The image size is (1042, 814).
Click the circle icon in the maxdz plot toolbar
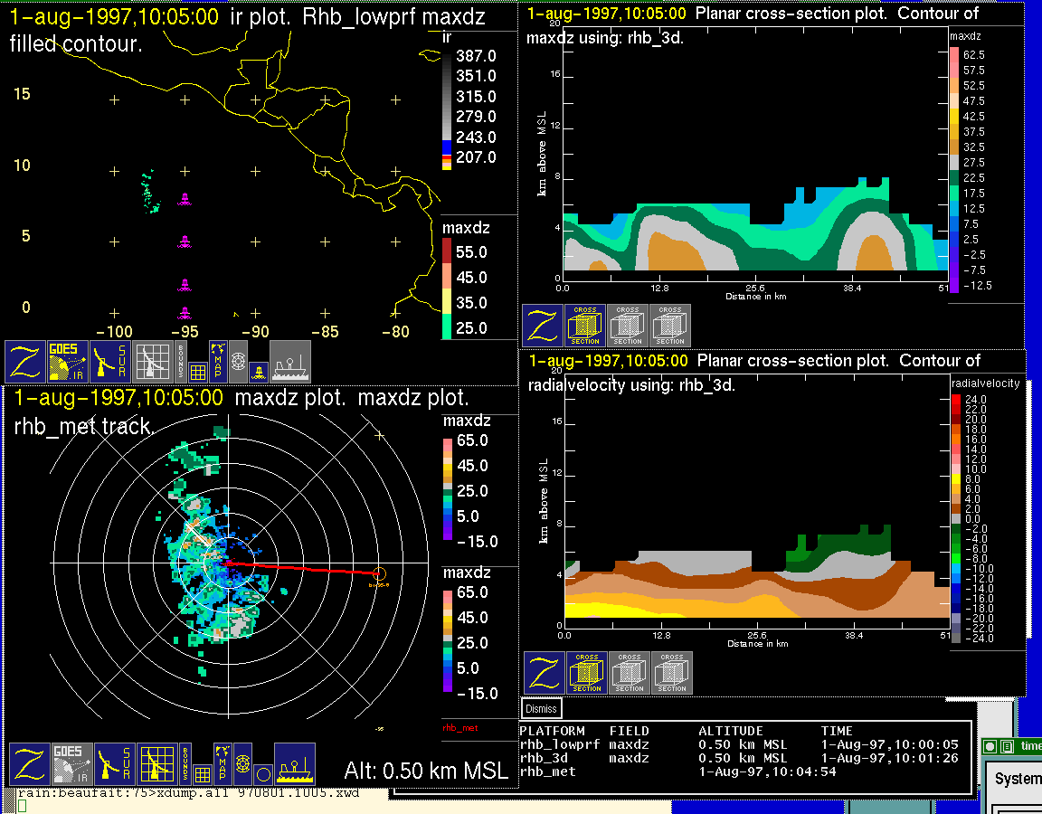pos(261,774)
